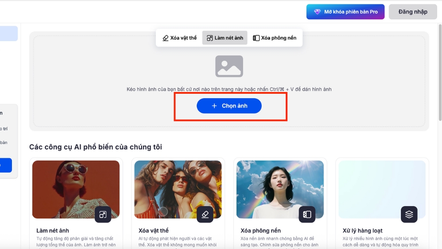
Task: Click the eraser icon on the Xóa vật thể card
Action: (x=205, y=215)
